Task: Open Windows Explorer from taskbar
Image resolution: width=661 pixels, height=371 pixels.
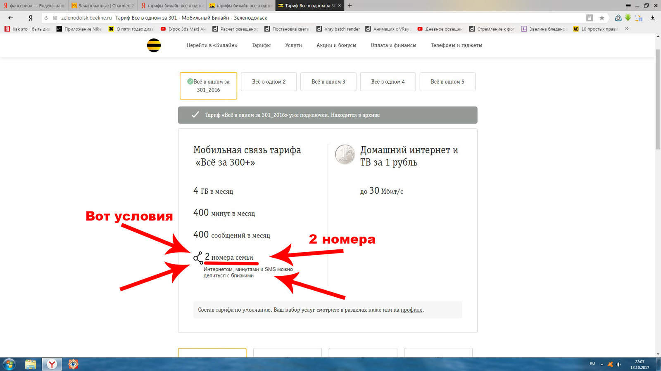Action: pyautogui.click(x=31, y=364)
